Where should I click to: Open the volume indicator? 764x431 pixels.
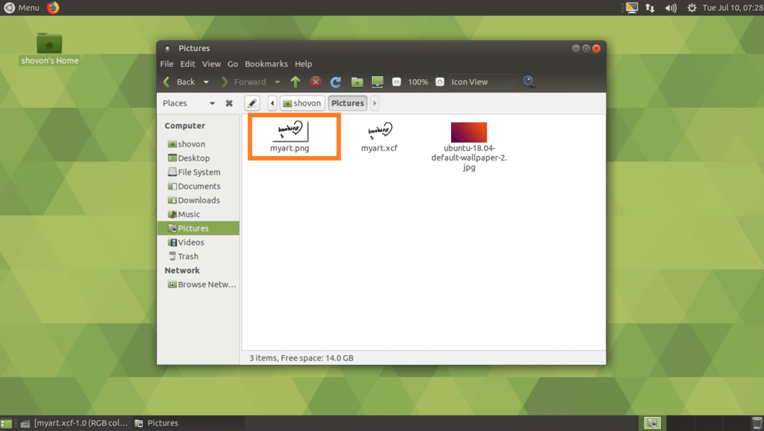(x=671, y=8)
